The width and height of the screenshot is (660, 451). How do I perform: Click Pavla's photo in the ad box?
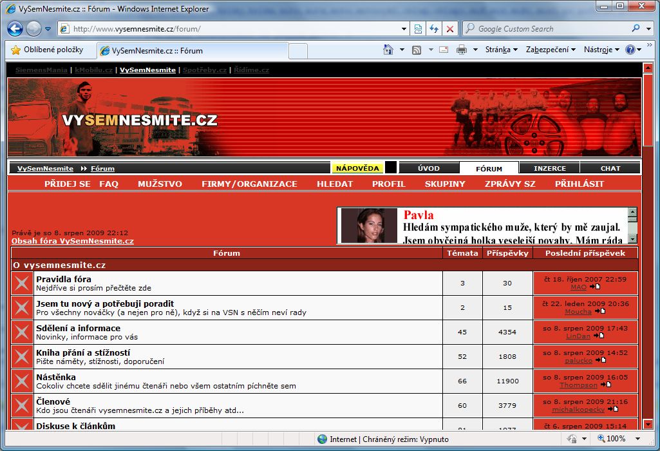click(369, 225)
